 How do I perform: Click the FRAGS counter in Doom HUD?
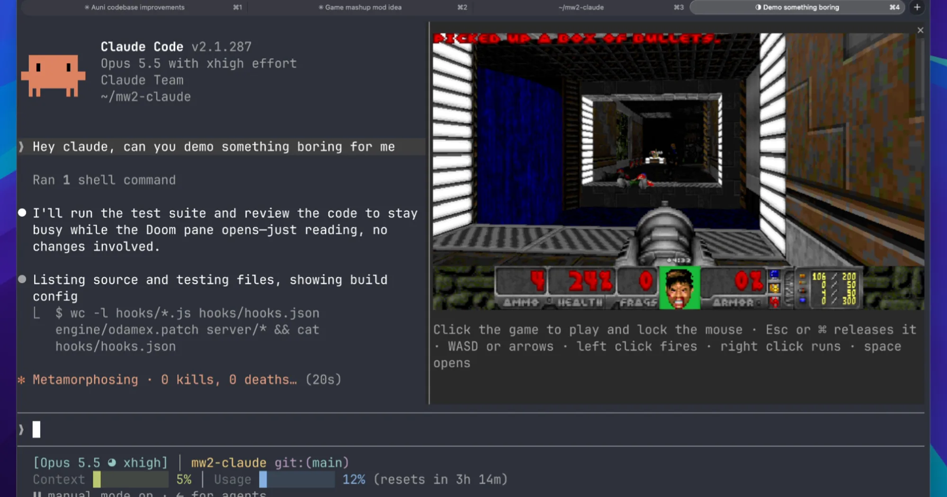637,288
